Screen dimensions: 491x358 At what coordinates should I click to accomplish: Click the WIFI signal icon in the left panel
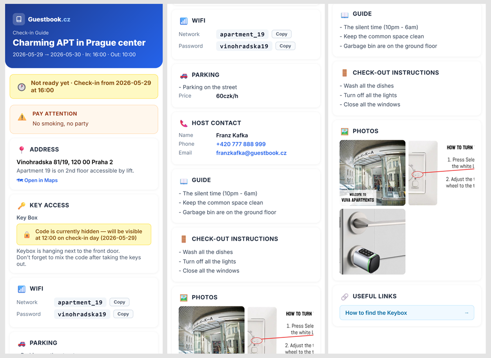click(x=22, y=289)
